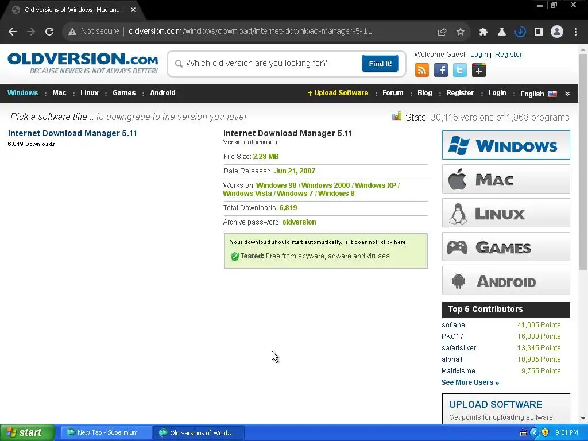The image size is (588, 441).
Task: Select the Games nav menu item
Action: coord(124,93)
